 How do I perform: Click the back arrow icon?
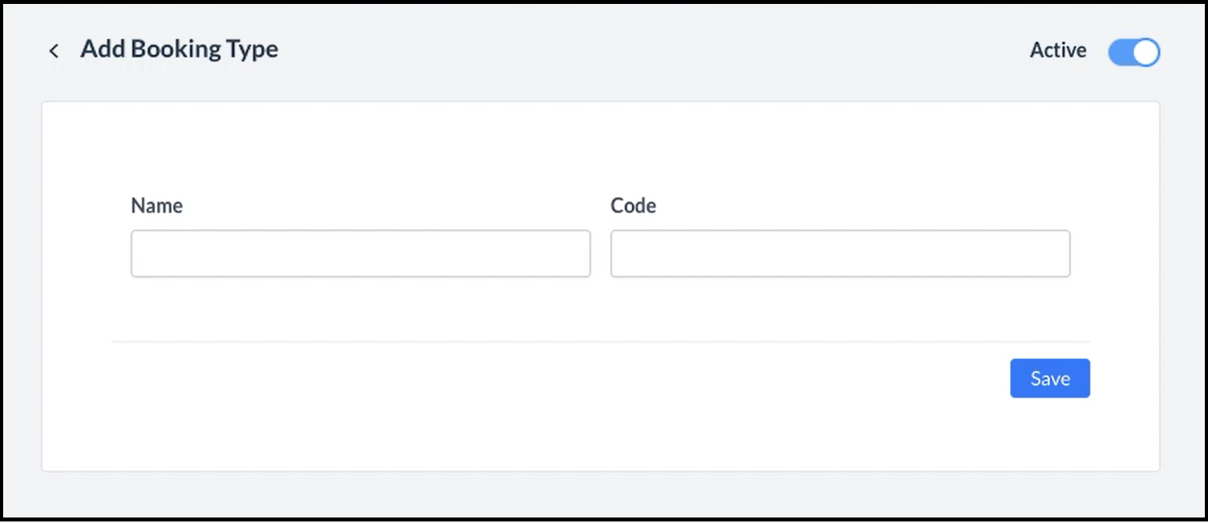pos(54,51)
